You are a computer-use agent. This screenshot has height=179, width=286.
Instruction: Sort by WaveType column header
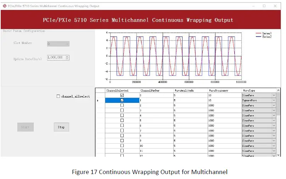coord(259,90)
